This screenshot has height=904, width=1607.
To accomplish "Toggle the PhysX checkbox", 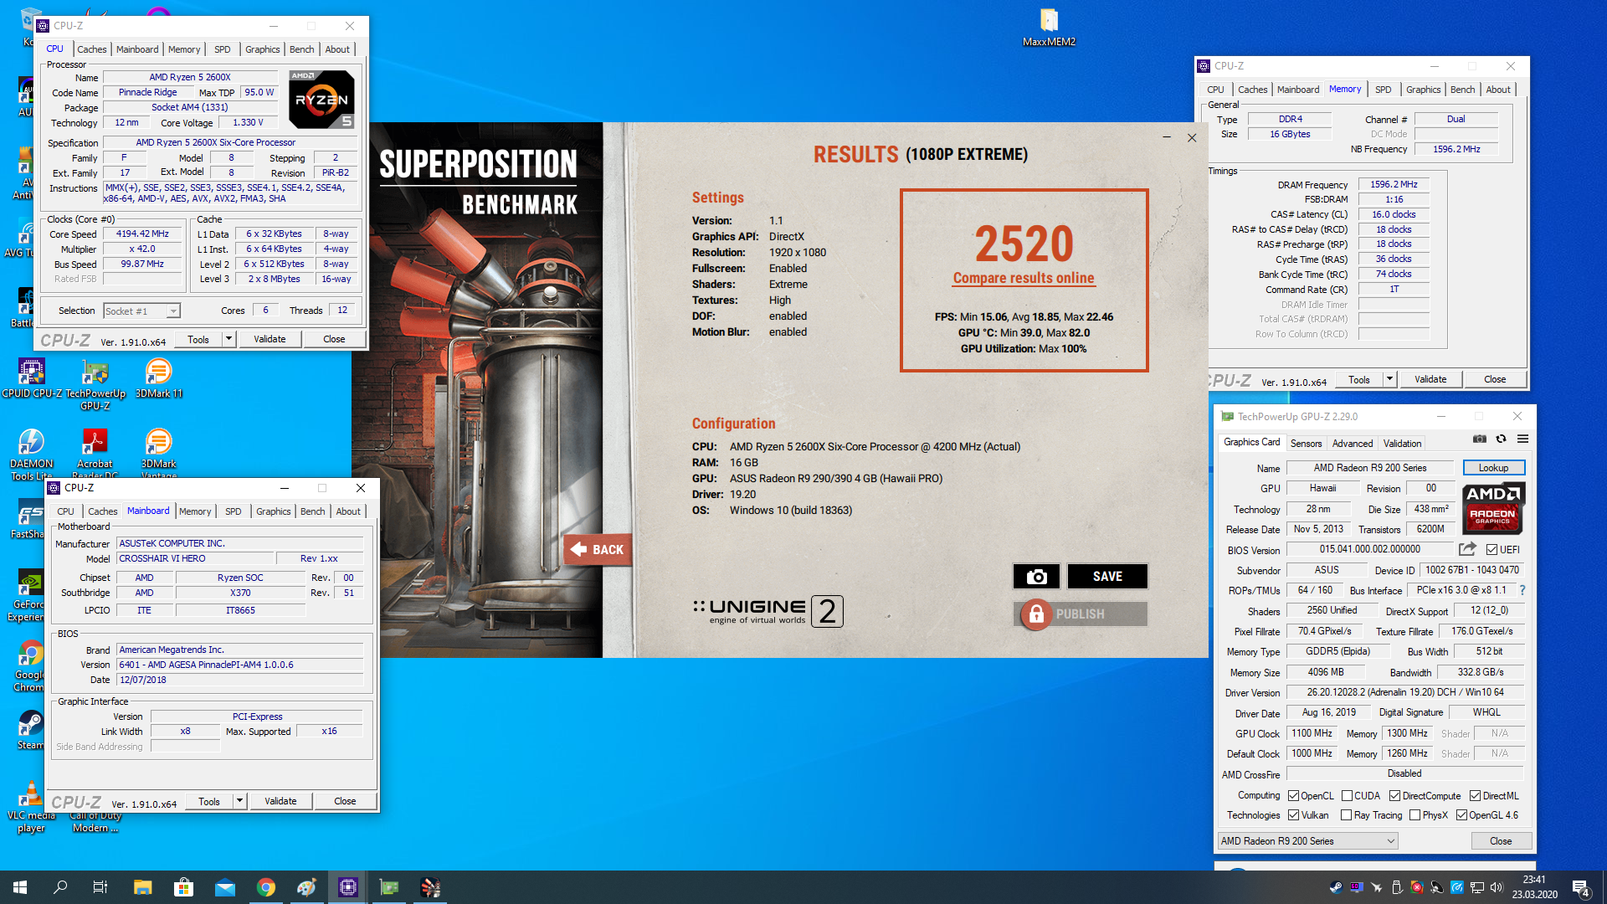I will point(1414,815).
